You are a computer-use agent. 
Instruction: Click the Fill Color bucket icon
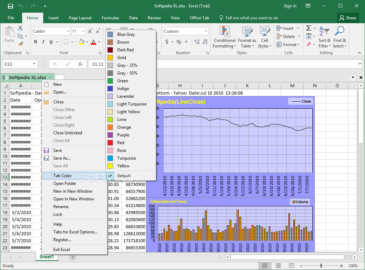click(81, 42)
